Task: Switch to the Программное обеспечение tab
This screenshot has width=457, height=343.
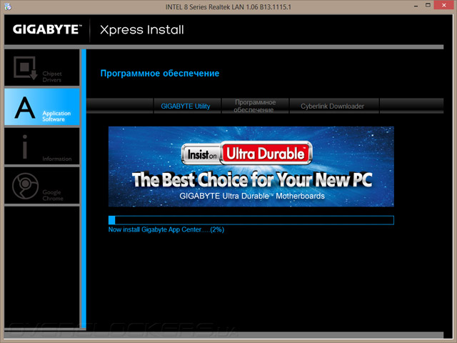Action: (x=255, y=106)
